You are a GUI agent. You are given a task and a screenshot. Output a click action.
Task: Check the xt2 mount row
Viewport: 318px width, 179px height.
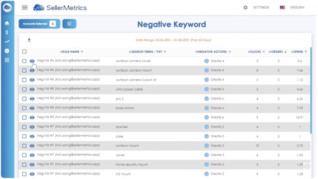coord(24,174)
